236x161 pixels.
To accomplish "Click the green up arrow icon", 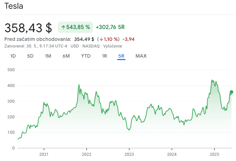I will (x=63, y=27).
